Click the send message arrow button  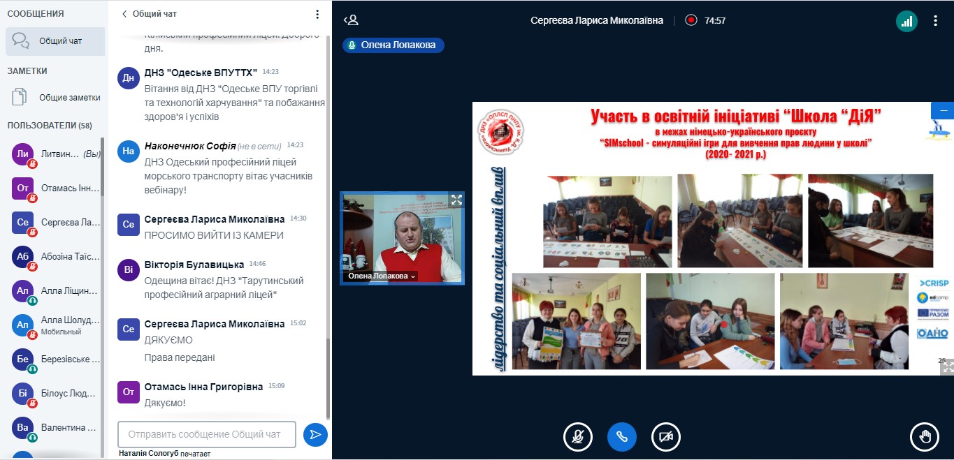pos(315,434)
